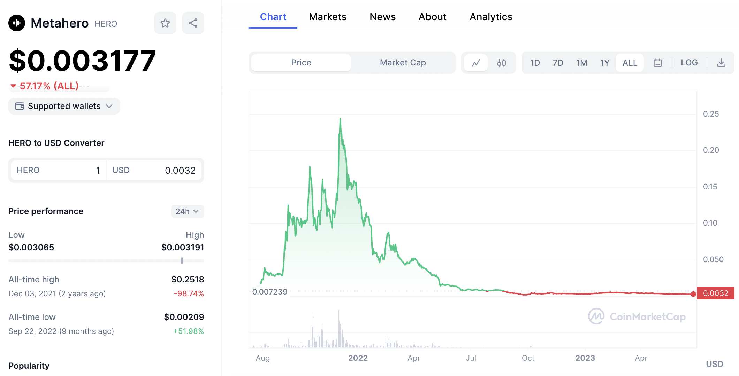739x376 pixels.
Task: Open the About tab
Action: (x=432, y=17)
